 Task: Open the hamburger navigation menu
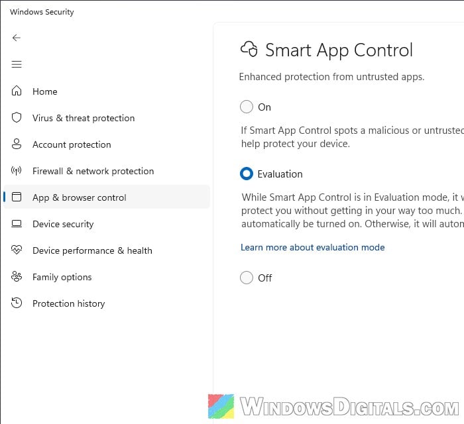(17, 64)
